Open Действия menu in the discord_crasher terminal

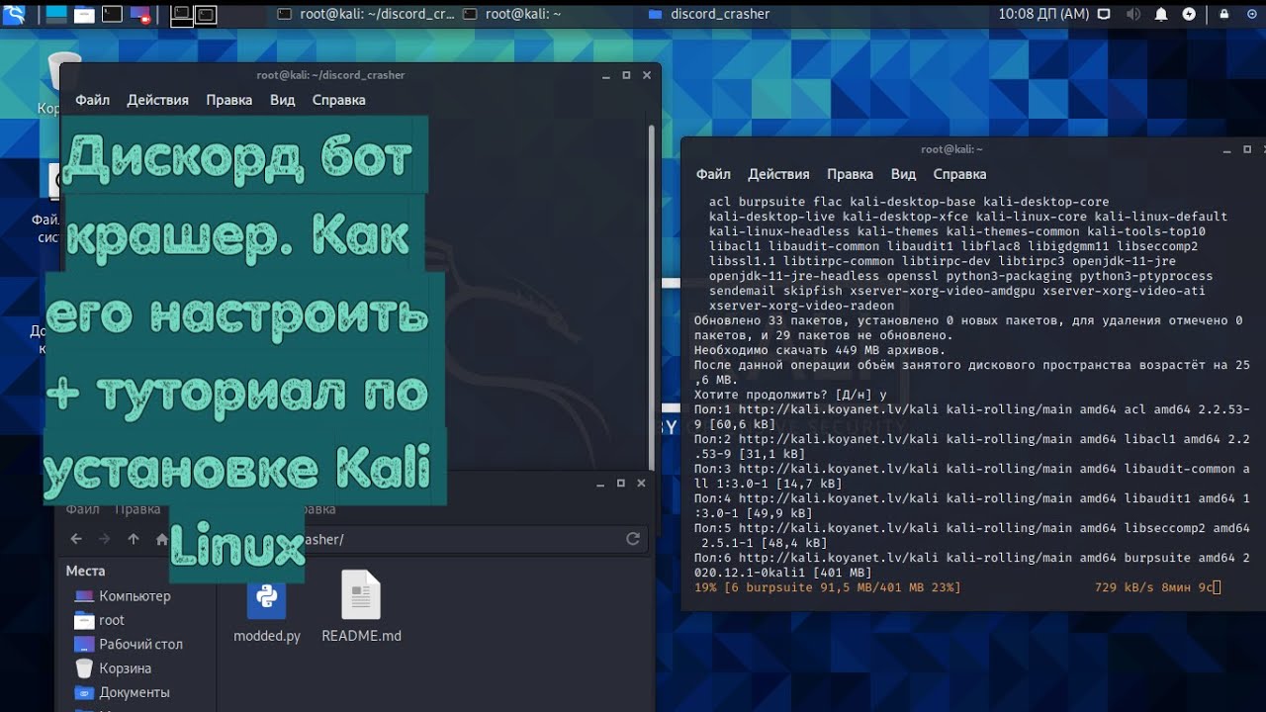(x=158, y=100)
